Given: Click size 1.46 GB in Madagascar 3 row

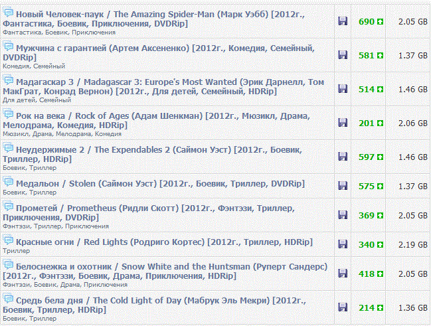Looking at the screenshot, I should click(413, 90).
